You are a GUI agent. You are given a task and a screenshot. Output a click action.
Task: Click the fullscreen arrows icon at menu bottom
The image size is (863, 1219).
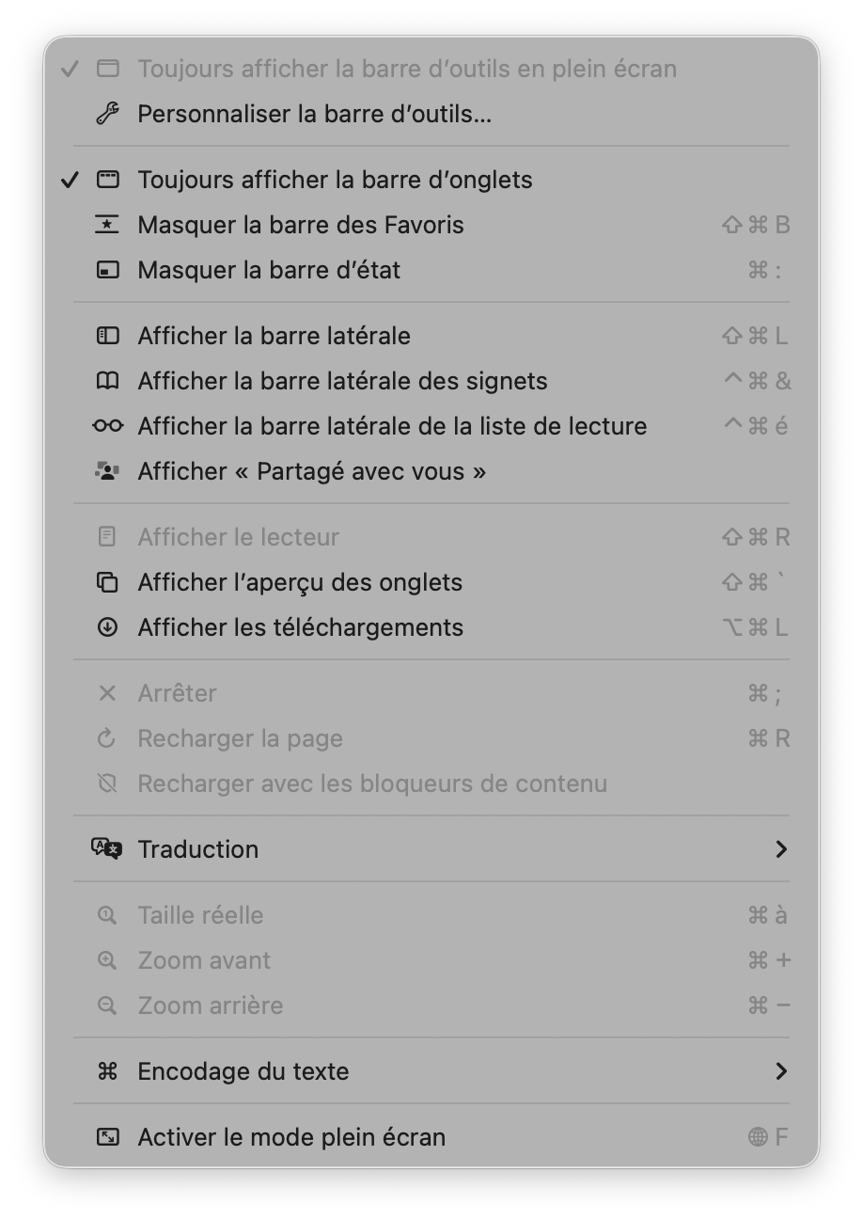[107, 1137]
